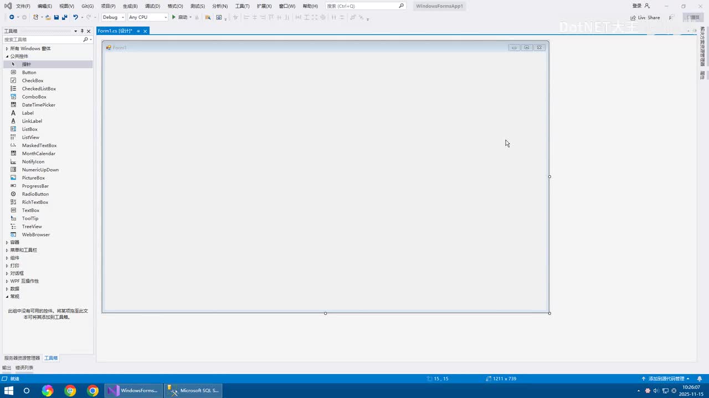The width and height of the screenshot is (709, 398).
Task: Switch to the Form1.cs [设计] tab
Action: [x=115, y=31]
